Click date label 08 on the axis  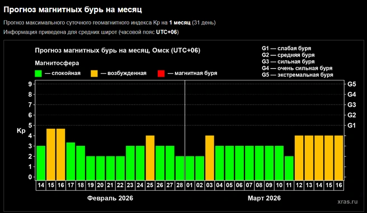259,186
